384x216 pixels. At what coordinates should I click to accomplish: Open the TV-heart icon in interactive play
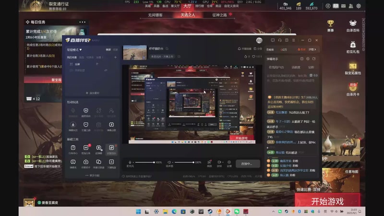point(111,125)
